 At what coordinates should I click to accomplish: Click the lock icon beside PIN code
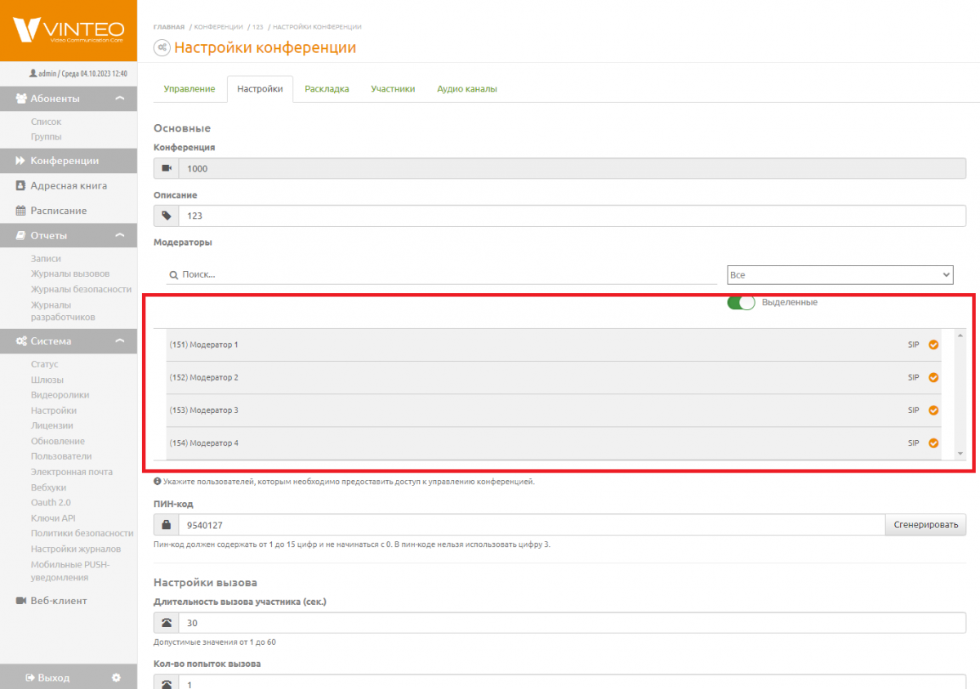[167, 525]
